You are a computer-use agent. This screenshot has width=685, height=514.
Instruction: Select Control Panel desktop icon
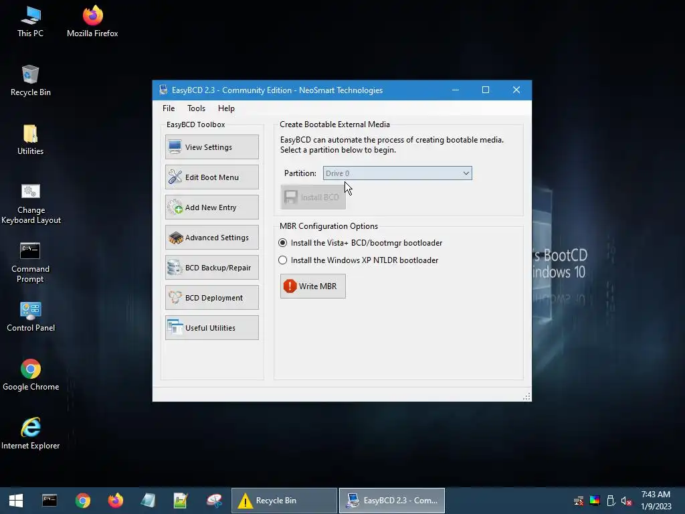coord(31,317)
